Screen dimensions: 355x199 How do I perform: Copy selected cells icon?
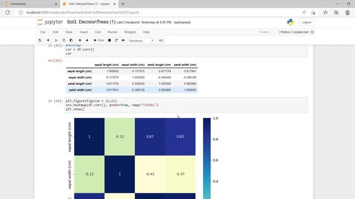click(64, 40)
